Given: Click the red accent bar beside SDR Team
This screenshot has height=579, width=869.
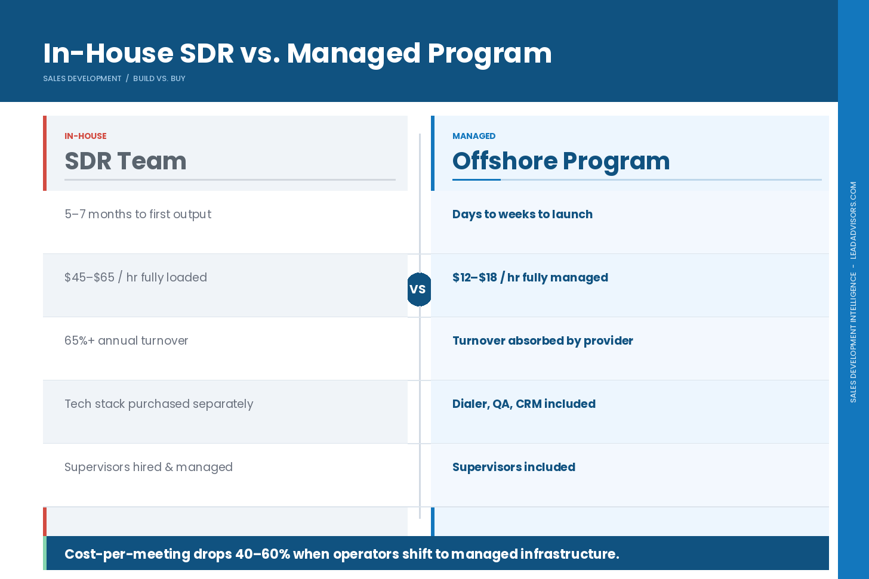Looking at the screenshot, I should point(45,153).
